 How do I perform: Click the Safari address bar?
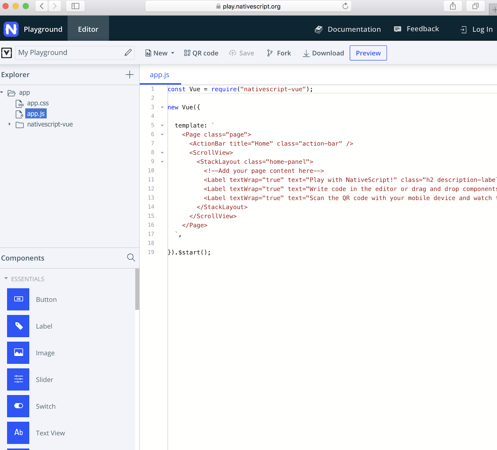pyautogui.click(x=248, y=6)
